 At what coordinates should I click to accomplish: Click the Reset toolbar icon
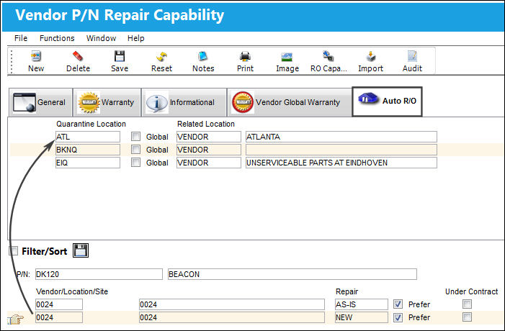click(x=161, y=57)
